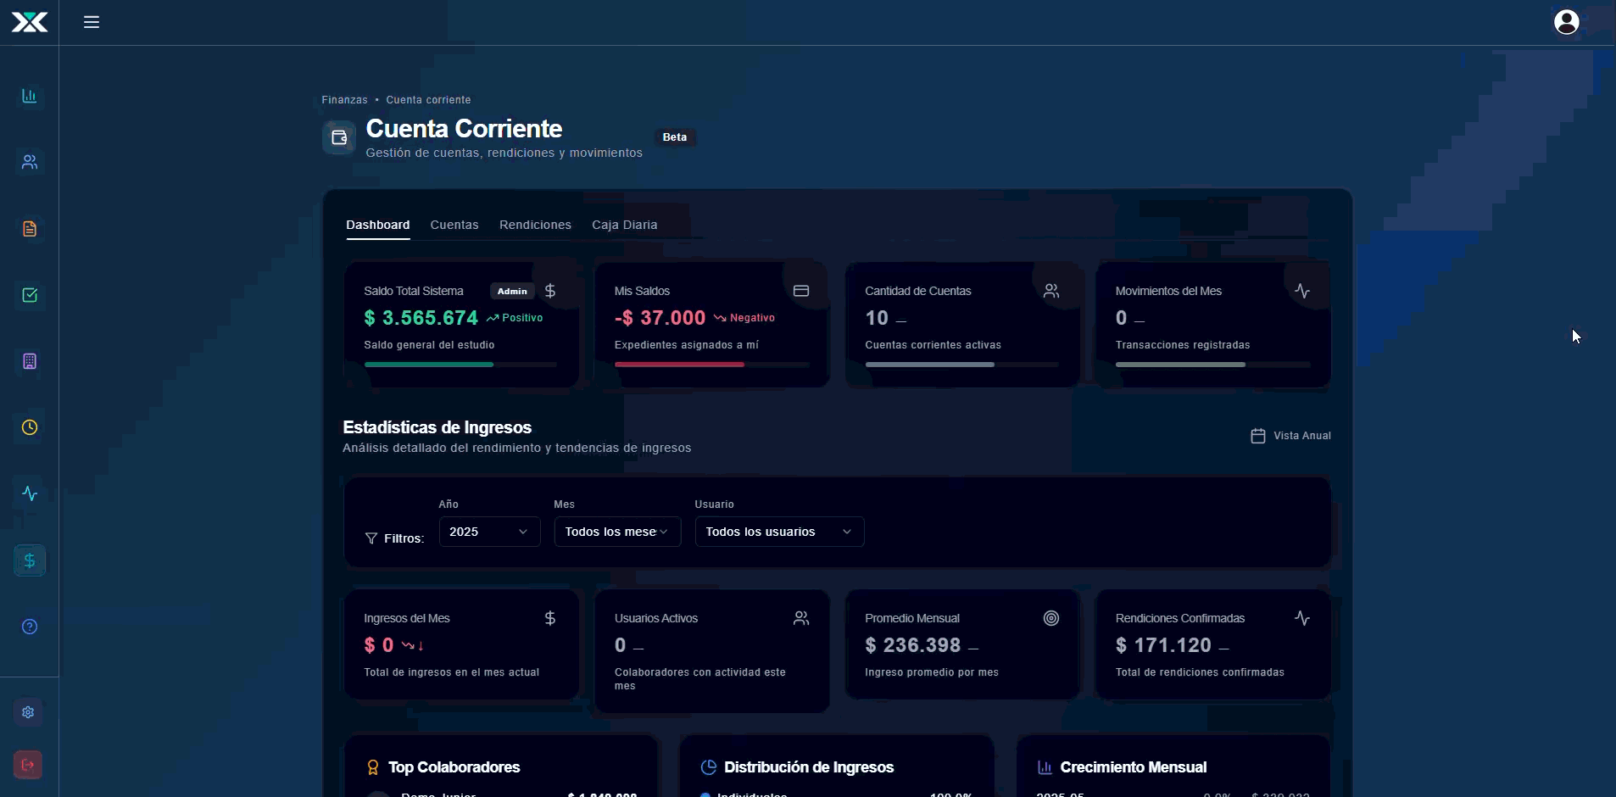Open the Todos los meses dropdown

(617, 532)
